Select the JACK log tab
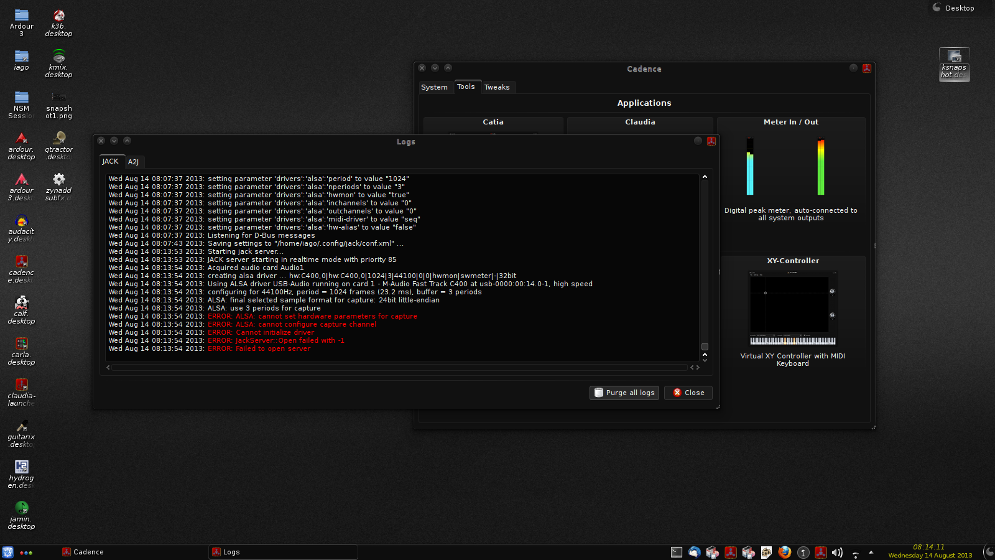Screen dimensions: 995x560 coord(110,161)
